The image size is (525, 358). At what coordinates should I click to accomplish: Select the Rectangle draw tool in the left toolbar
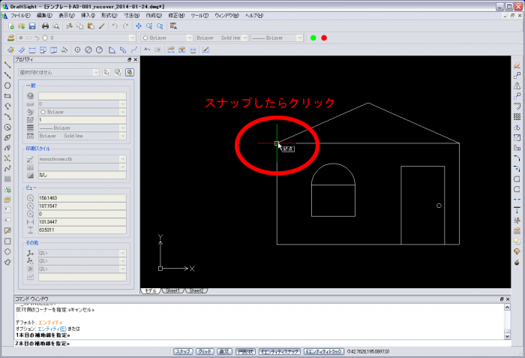[x=7, y=96]
